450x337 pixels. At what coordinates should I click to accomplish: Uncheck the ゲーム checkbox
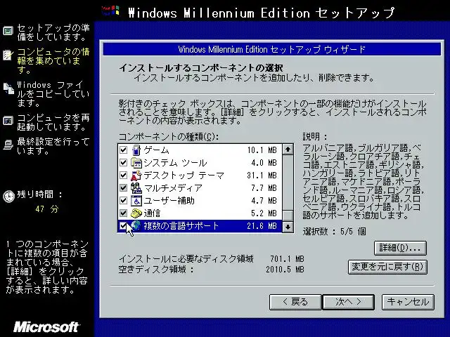click(124, 150)
